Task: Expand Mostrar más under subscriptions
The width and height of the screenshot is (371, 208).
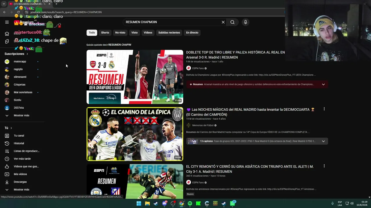Action: coord(22,116)
